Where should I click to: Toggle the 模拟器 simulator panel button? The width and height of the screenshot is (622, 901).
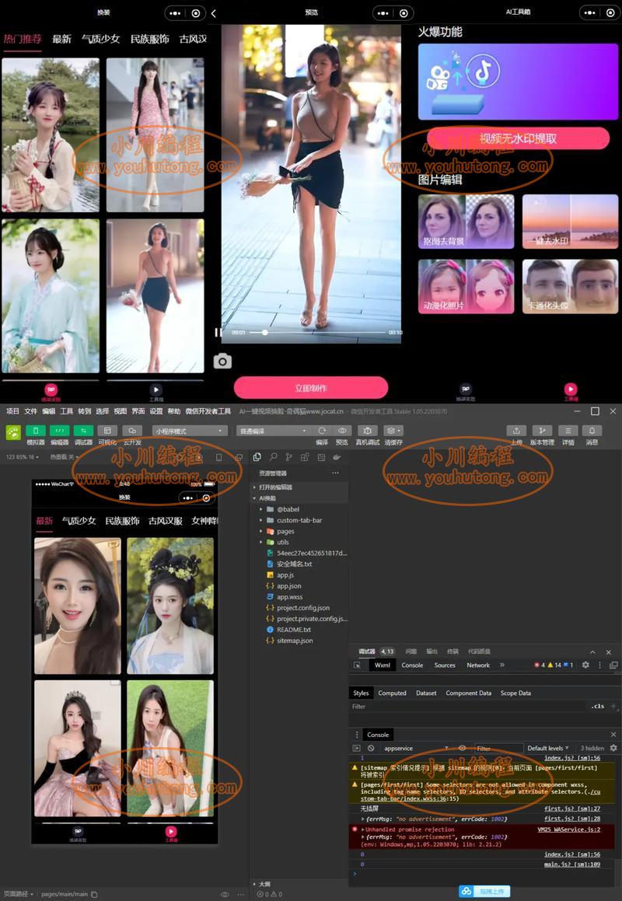36,431
